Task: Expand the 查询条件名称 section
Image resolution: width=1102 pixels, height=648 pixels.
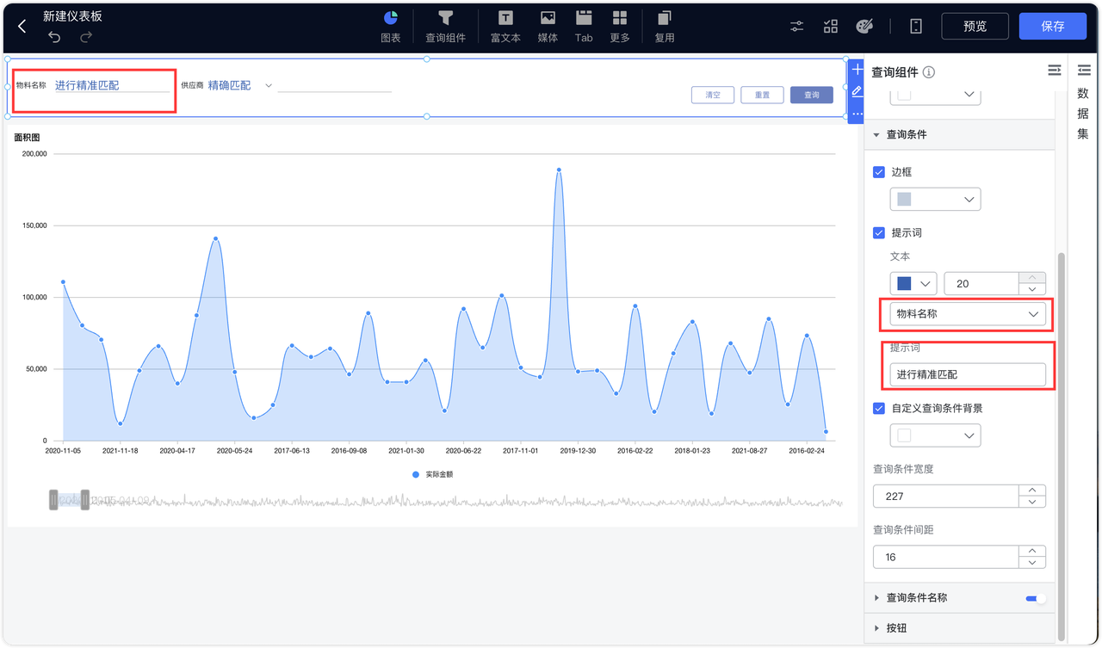Action: pos(876,598)
